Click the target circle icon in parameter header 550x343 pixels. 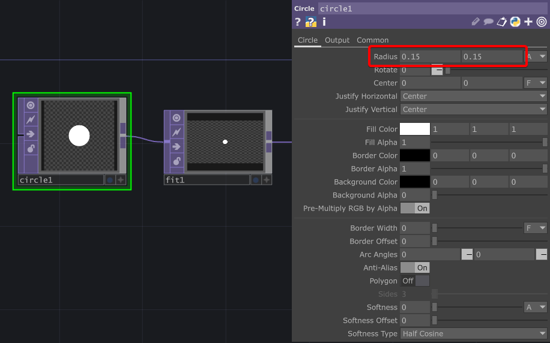pyautogui.click(x=542, y=22)
